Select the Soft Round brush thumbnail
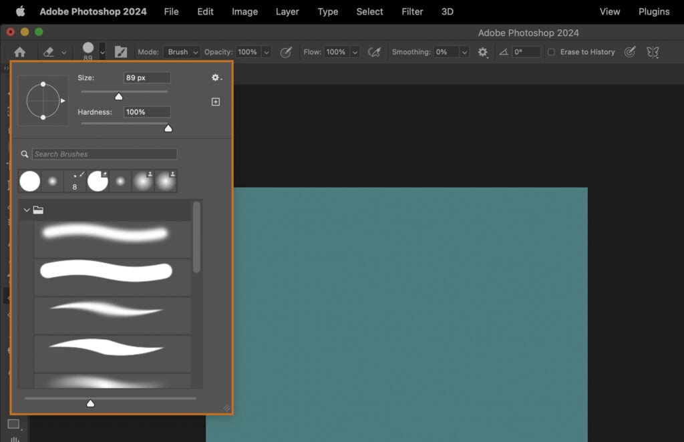The width and height of the screenshot is (684, 442). click(52, 180)
